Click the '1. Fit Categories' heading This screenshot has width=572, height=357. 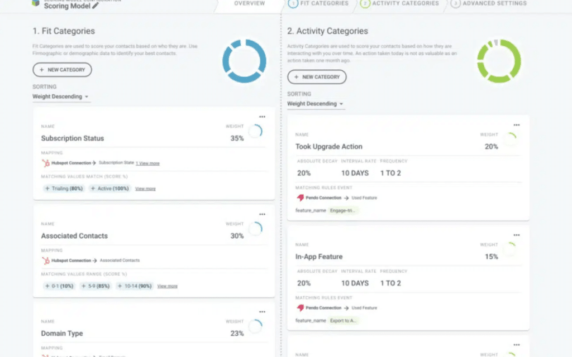click(64, 31)
